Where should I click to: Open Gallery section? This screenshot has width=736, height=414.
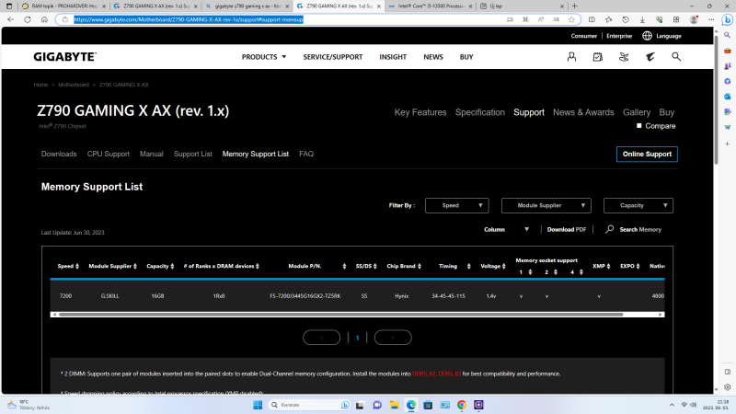pyautogui.click(x=637, y=112)
